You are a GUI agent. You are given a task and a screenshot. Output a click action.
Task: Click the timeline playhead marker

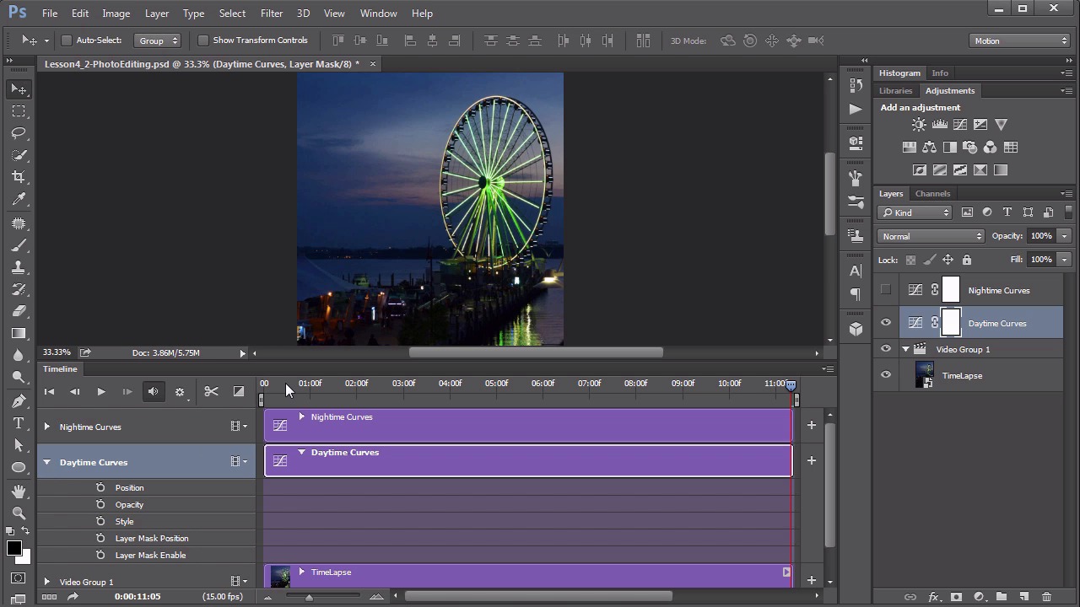[791, 385]
